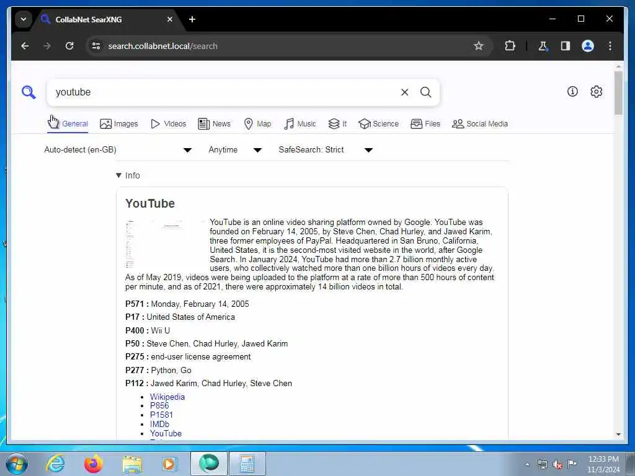Open preferences gear icon
Screen dimensions: 635x476
pos(596,92)
